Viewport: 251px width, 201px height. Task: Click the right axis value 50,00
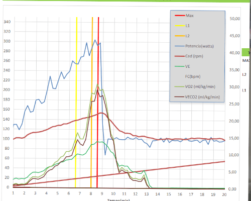tap(235, 19)
